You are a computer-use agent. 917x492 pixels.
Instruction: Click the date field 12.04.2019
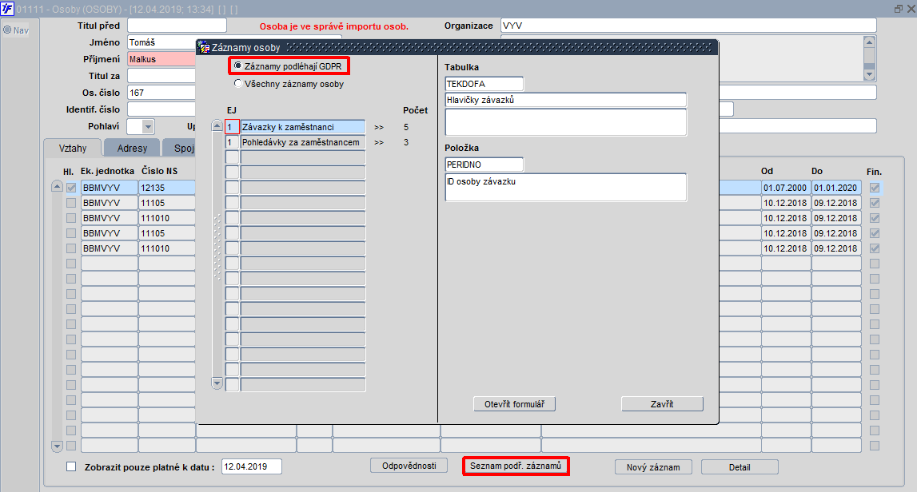[x=252, y=466]
